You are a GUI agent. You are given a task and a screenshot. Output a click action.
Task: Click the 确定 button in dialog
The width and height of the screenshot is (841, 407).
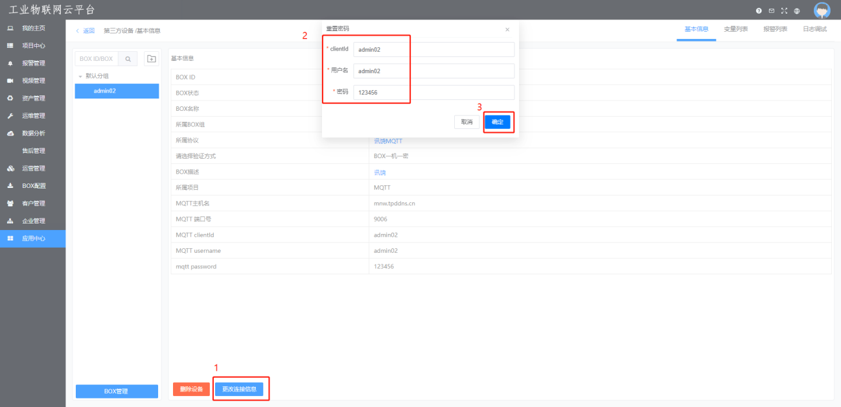498,122
